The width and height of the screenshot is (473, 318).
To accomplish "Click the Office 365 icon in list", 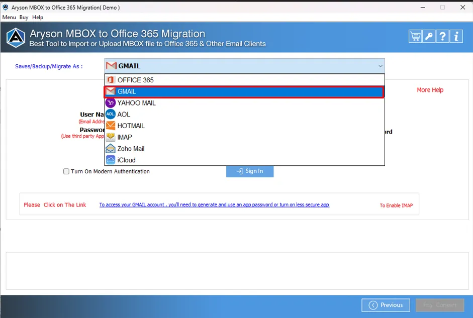I will point(111,80).
